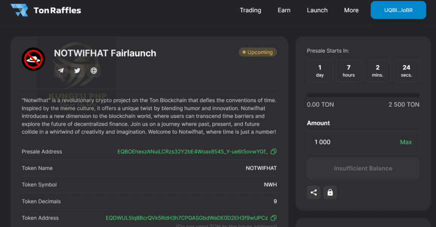Copy the Token Address with copy icon
The width and height of the screenshot is (436, 227).
(273, 218)
